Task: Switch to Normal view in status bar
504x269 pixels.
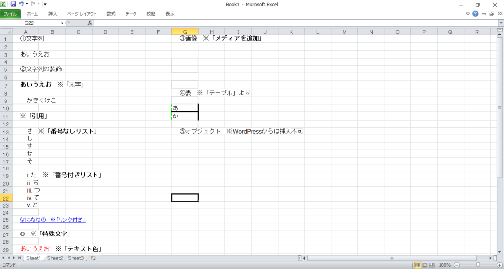Action: [418, 265]
